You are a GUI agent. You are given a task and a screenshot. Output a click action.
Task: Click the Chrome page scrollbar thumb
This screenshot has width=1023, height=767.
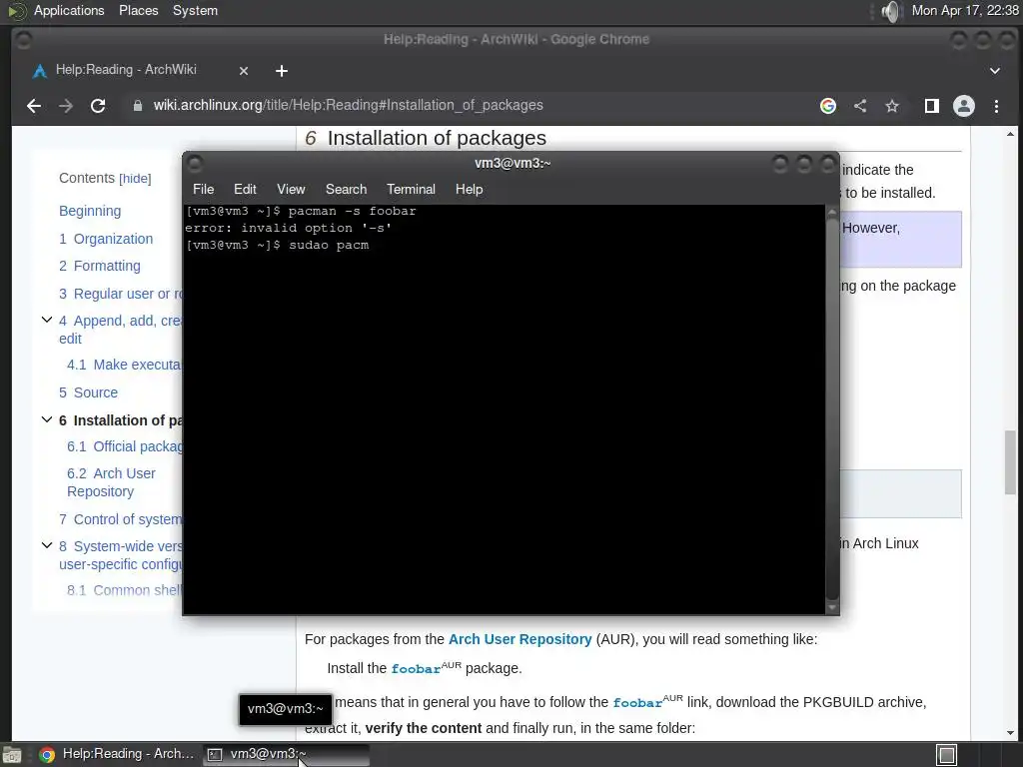[1010, 462]
